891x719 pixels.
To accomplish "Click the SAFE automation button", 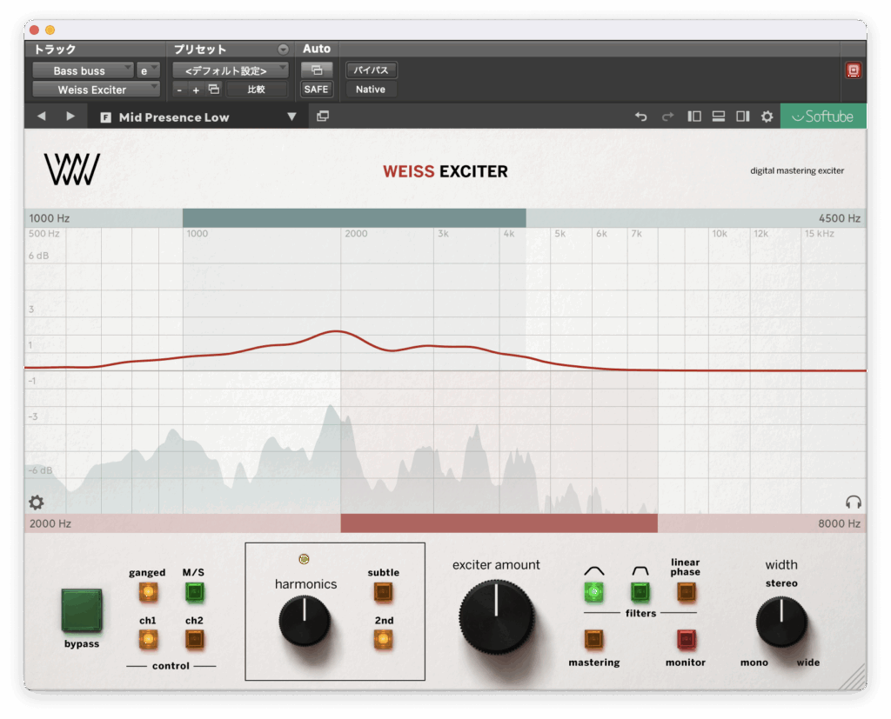I will pos(317,90).
